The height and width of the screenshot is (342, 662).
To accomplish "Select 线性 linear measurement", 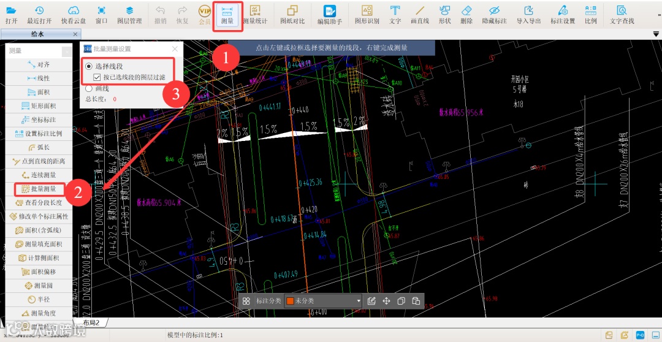I will pos(39,78).
